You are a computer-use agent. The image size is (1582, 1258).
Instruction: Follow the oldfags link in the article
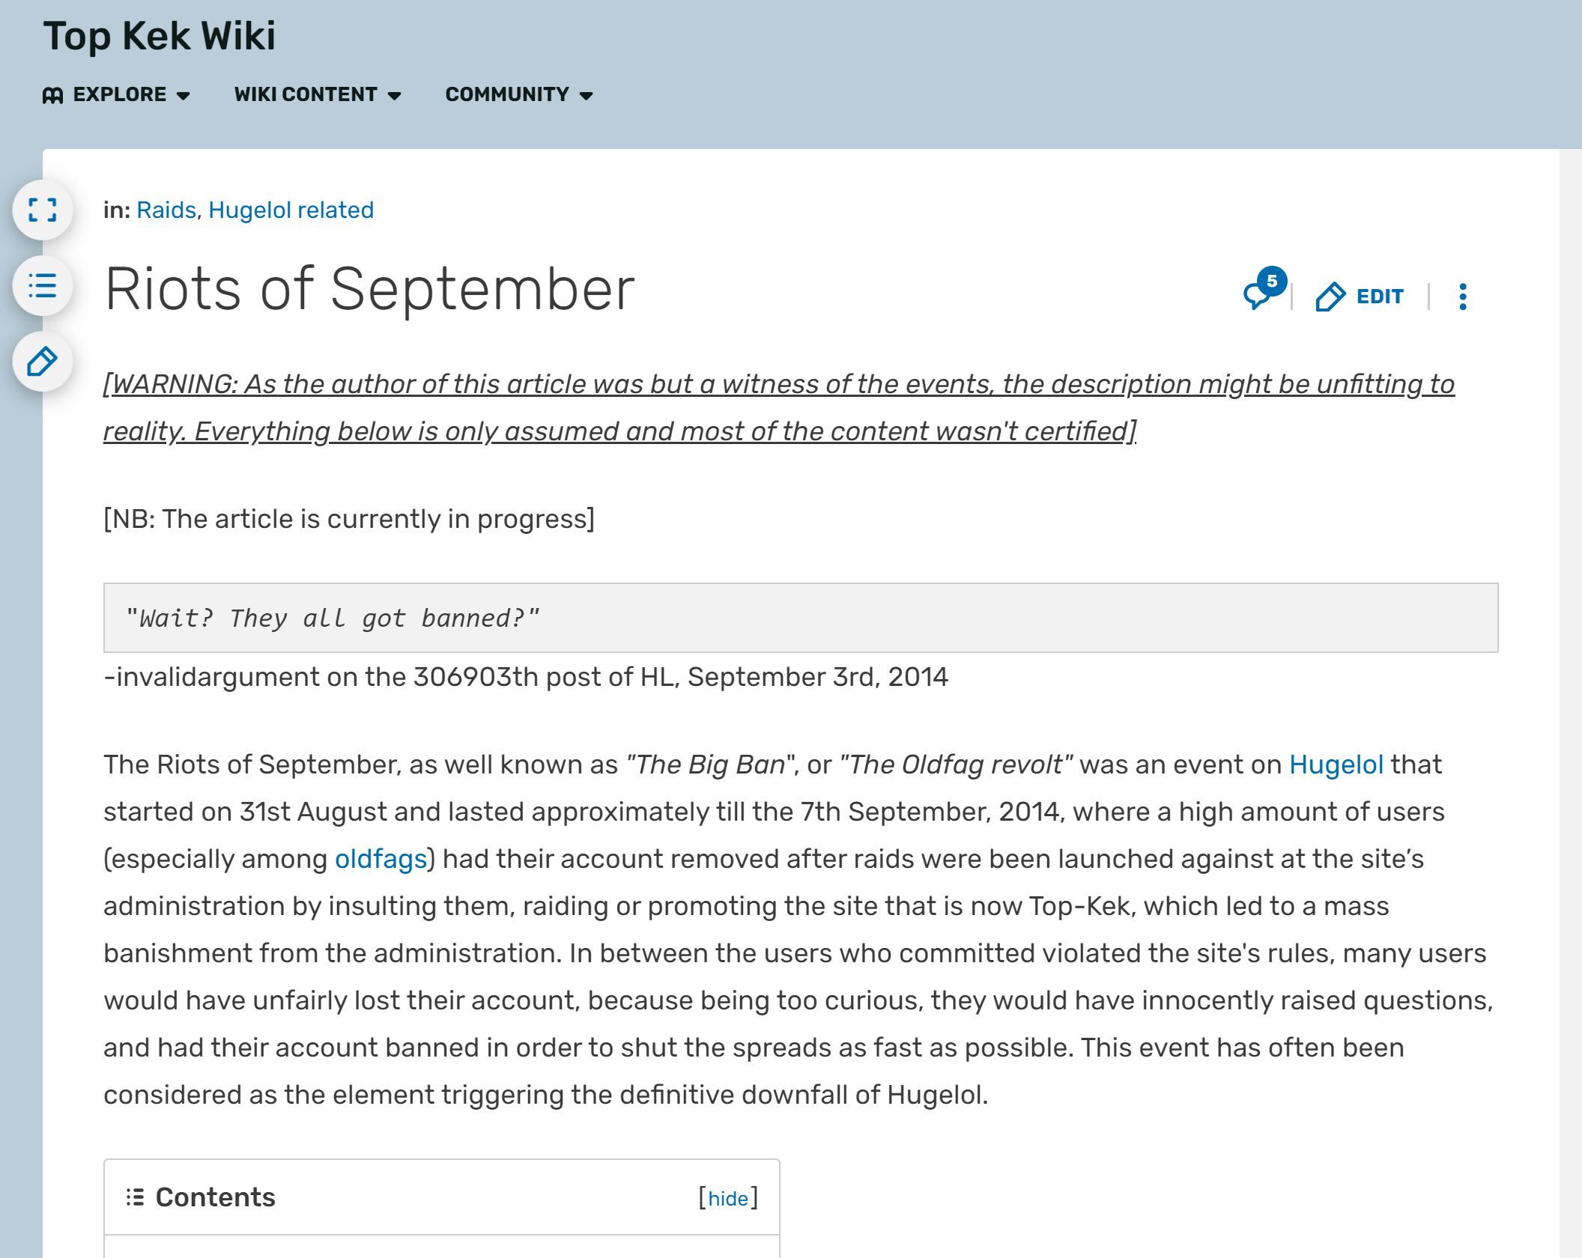pyautogui.click(x=381, y=859)
